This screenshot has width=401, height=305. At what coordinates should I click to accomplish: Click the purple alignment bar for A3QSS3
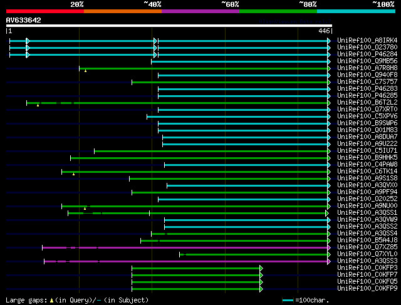(x=187, y=262)
